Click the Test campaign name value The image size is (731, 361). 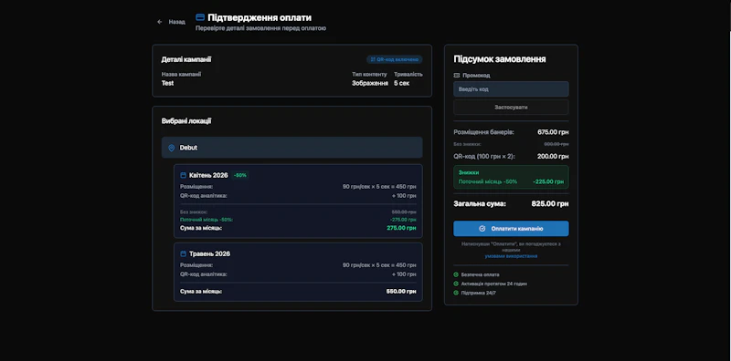tap(167, 83)
